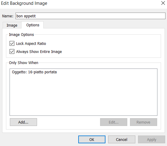Screen dimensions: 167x146
Task: Click the Remove button
Action: (143, 122)
